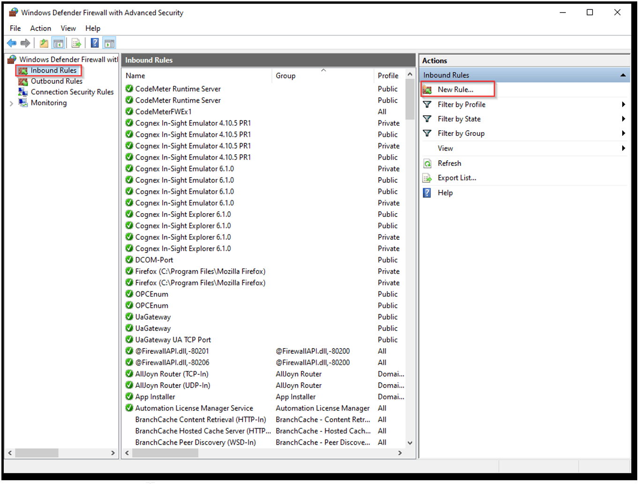The image size is (641, 484).
Task: Open the Filter by Profile submenu arrow
Action: pos(623,104)
